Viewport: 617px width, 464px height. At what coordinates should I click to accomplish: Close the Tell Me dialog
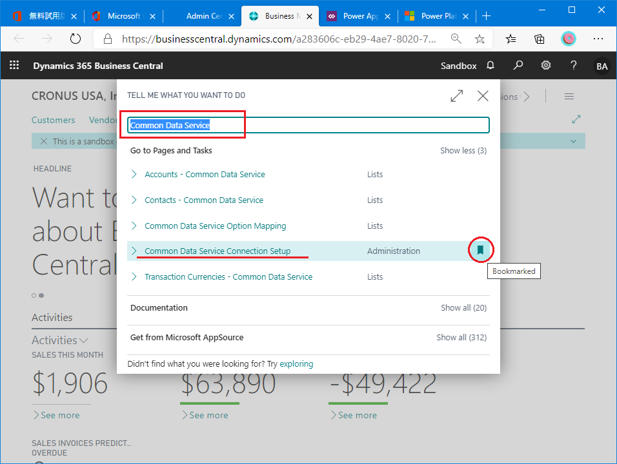[483, 96]
